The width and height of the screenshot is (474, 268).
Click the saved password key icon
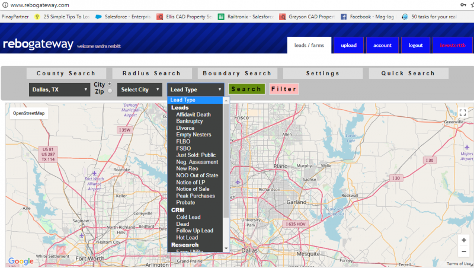(x=463, y=5)
